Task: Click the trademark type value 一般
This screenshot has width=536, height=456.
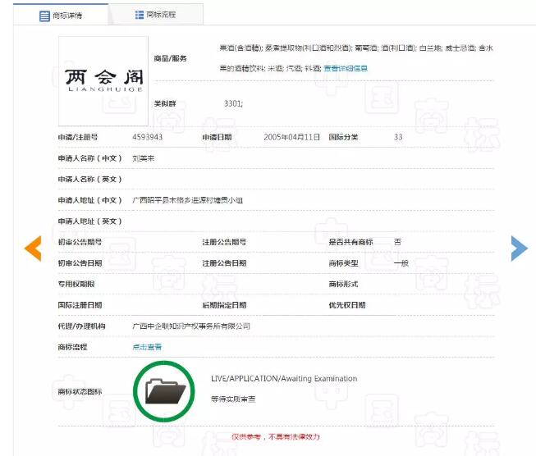Action: [401, 263]
